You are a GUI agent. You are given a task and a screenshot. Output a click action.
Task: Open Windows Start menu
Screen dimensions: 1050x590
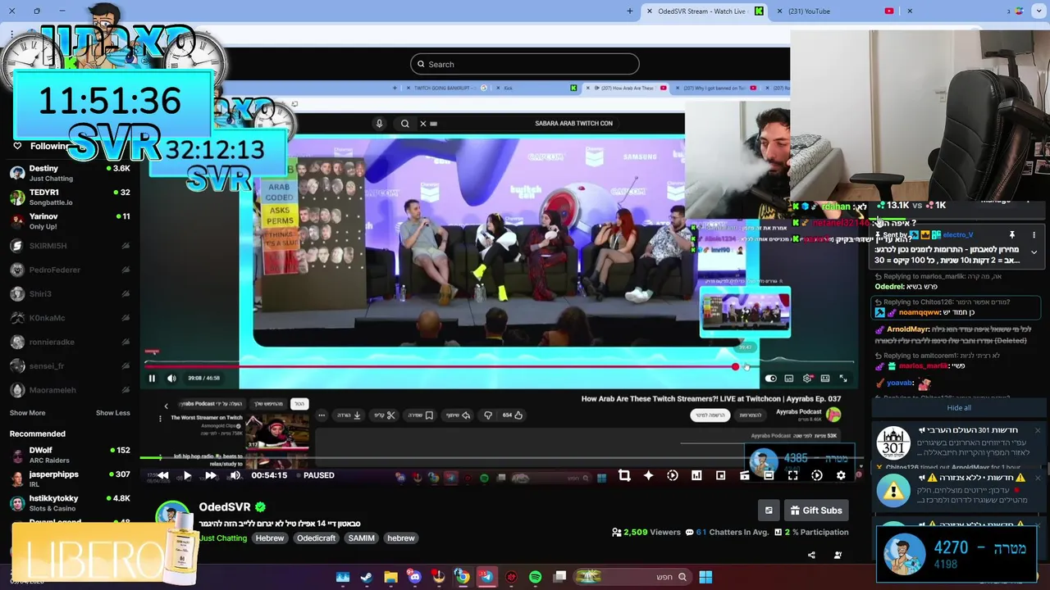point(705,577)
